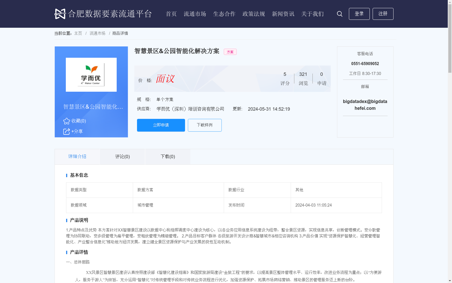Click the 面议 price text
452x283 pixels.
coord(165,79)
